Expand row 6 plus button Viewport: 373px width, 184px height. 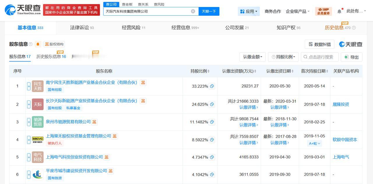(x=29, y=175)
